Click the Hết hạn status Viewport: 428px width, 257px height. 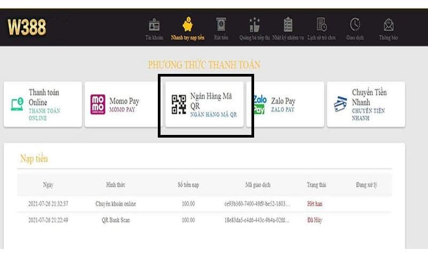tap(315, 204)
